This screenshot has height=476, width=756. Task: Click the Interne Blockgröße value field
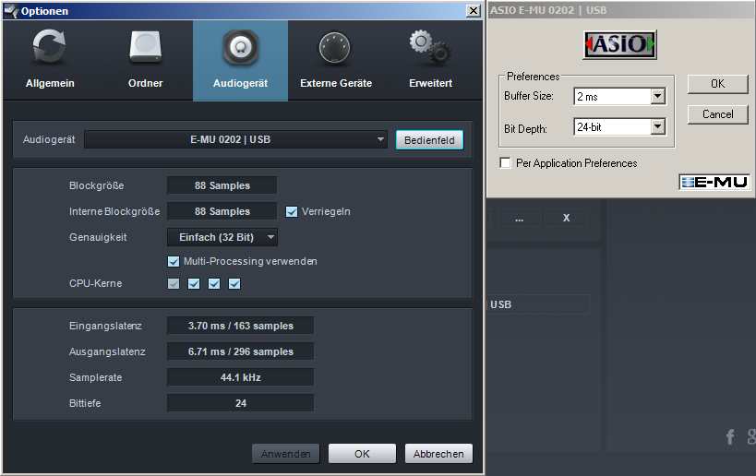click(x=222, y=211)
